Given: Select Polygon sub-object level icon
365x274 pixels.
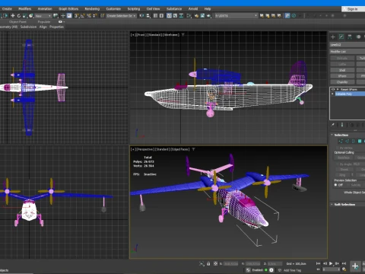Looking at the screenshot, I should point(360,141).
